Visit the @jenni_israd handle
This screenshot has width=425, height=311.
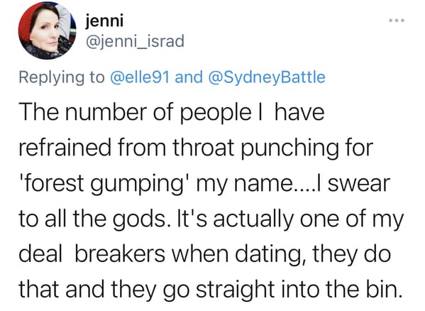[135, 41]
